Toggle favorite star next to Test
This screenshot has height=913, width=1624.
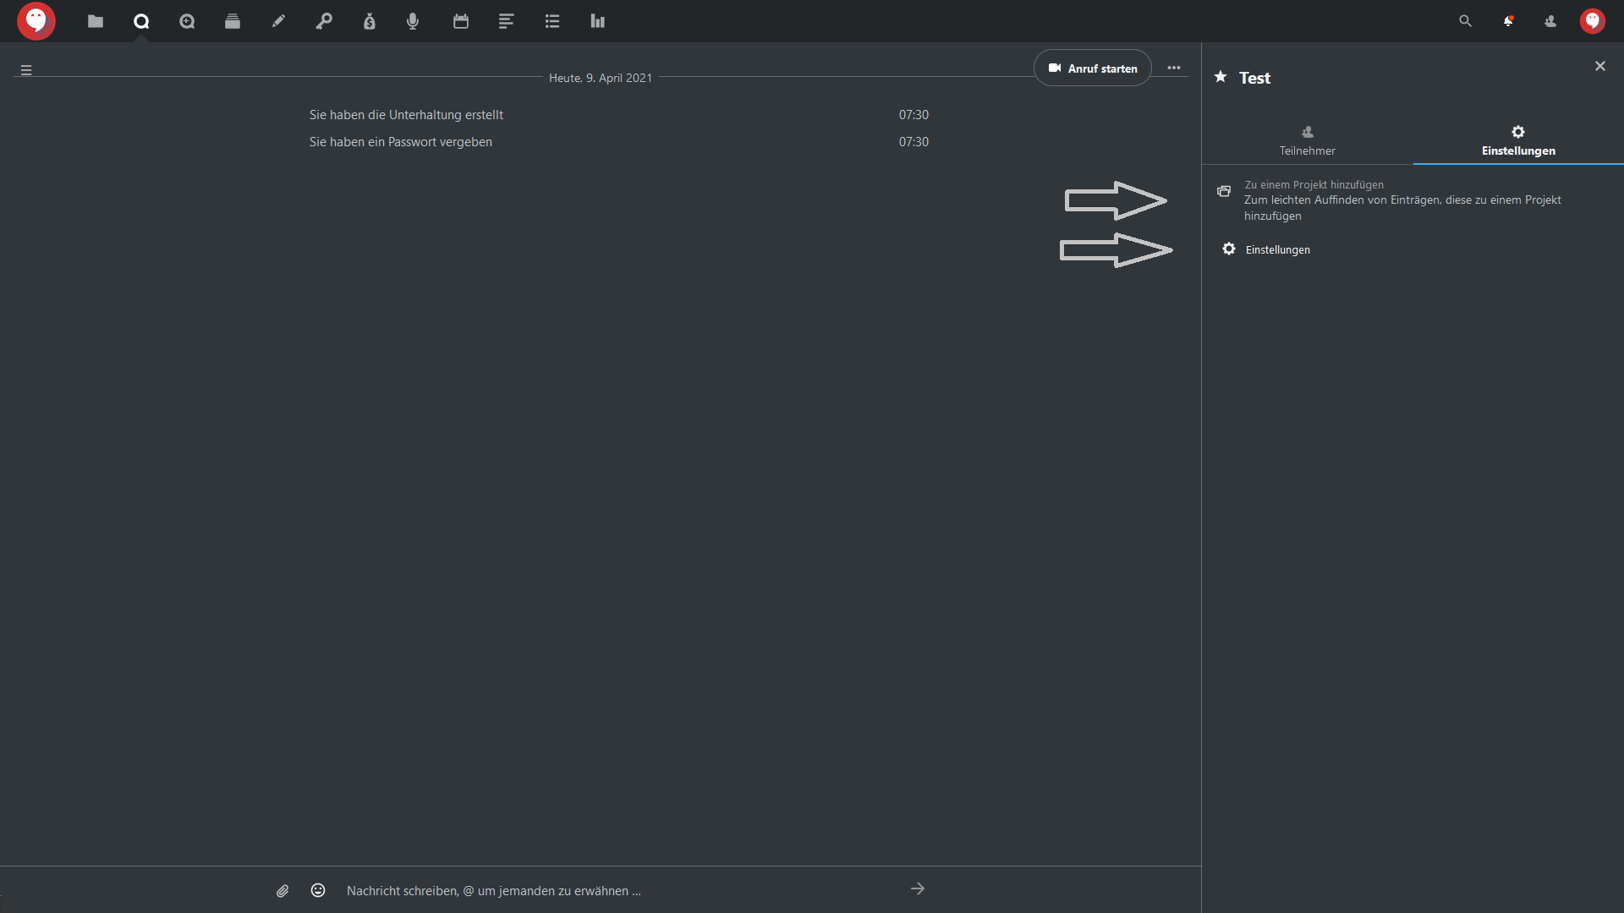pyautogui.click(x=1221, y=77)
